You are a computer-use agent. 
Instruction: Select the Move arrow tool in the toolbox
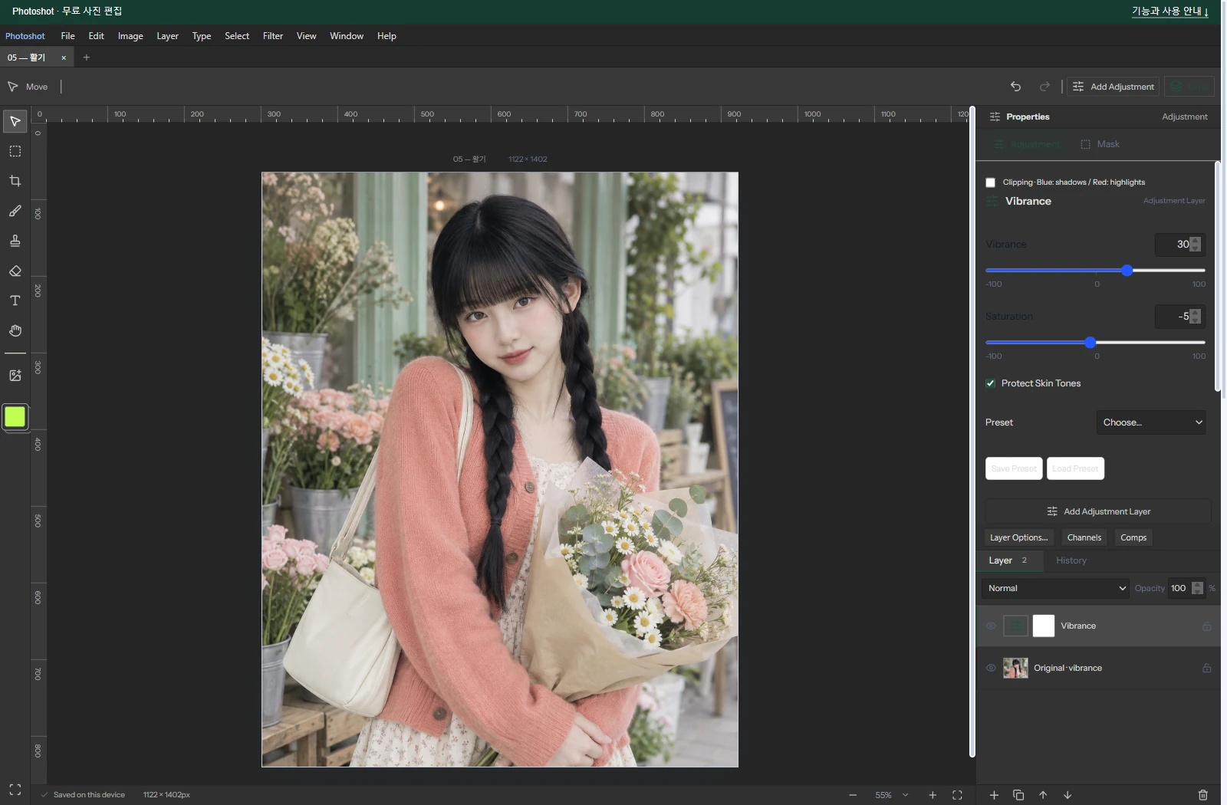pos(15,121)
